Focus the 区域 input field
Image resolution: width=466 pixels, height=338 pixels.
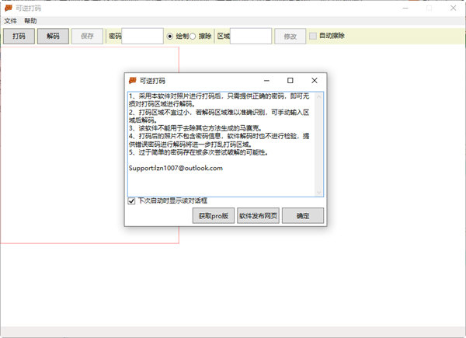coord(251,37)
